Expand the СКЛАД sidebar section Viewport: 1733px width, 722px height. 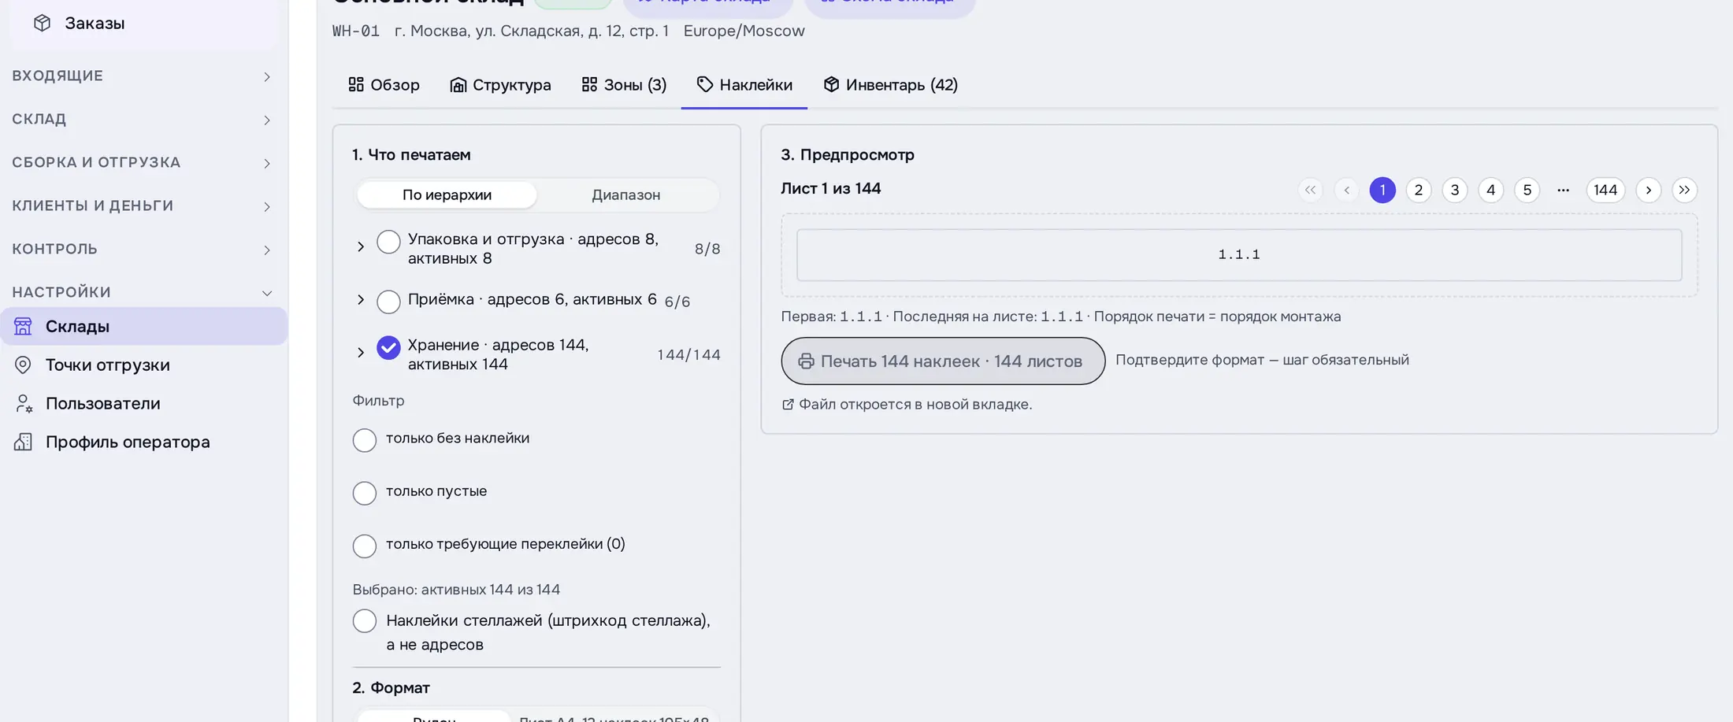pyautogui.click(x=143, y=119)
